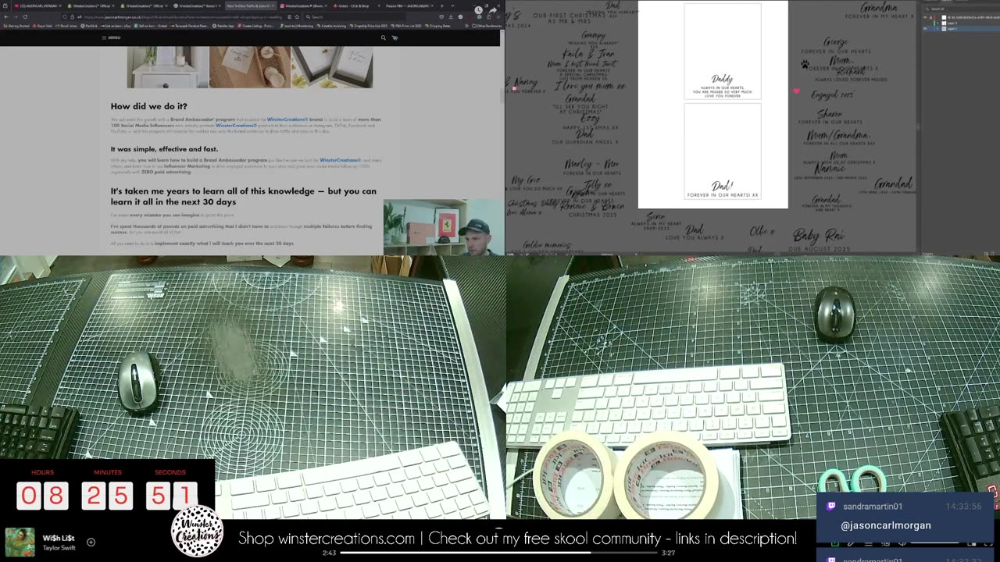The image size is (1000, 562).
Task: Open the Save to Pocket icon
Action: click(441, 16)
